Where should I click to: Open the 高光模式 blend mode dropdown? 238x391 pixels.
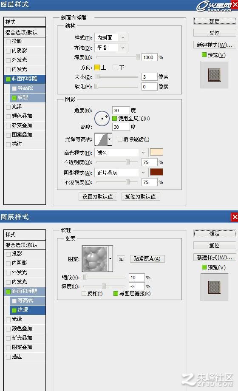(121, 153)
